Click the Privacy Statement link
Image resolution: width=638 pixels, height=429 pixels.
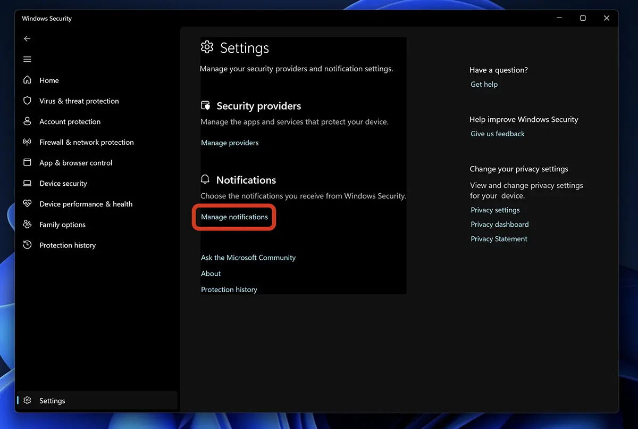coord(499,239)
